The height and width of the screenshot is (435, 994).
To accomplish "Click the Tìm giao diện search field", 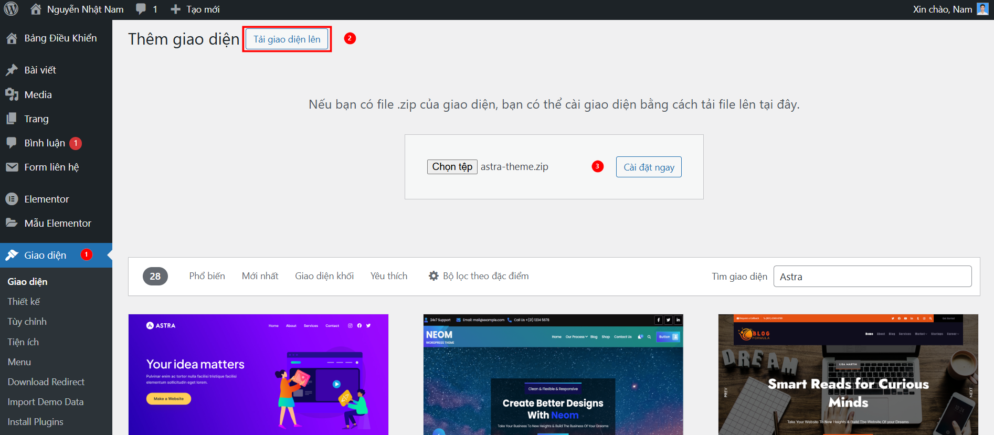I will click(x=872, y=277).
